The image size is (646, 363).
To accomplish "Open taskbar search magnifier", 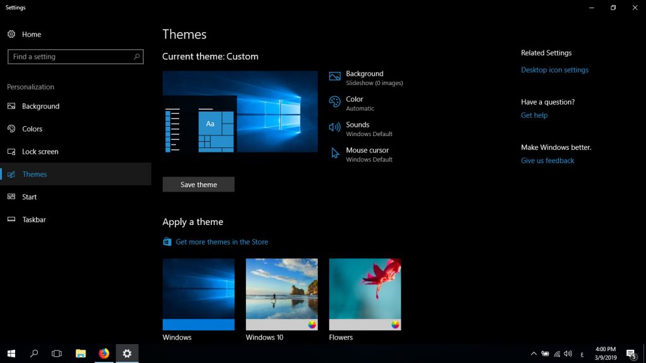I will pyautogui.click(x=34, y=354).
